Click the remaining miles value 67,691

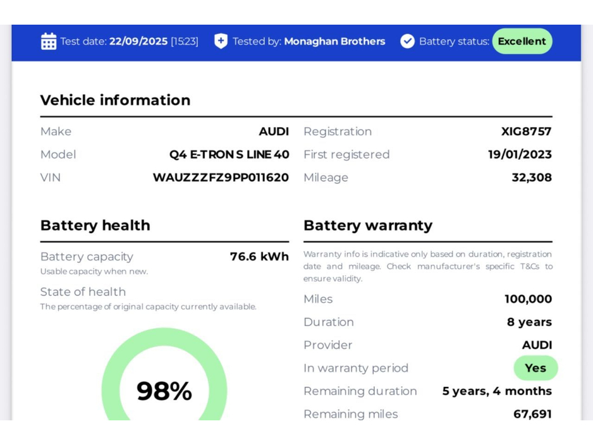pos(532,414)
